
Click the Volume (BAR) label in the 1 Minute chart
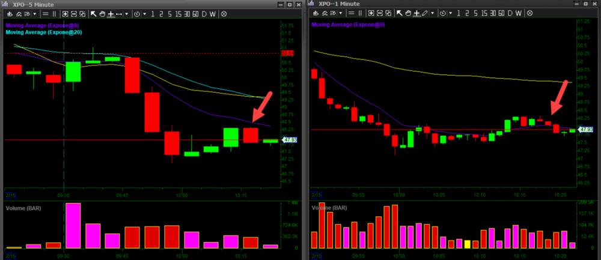click(328, 208)
